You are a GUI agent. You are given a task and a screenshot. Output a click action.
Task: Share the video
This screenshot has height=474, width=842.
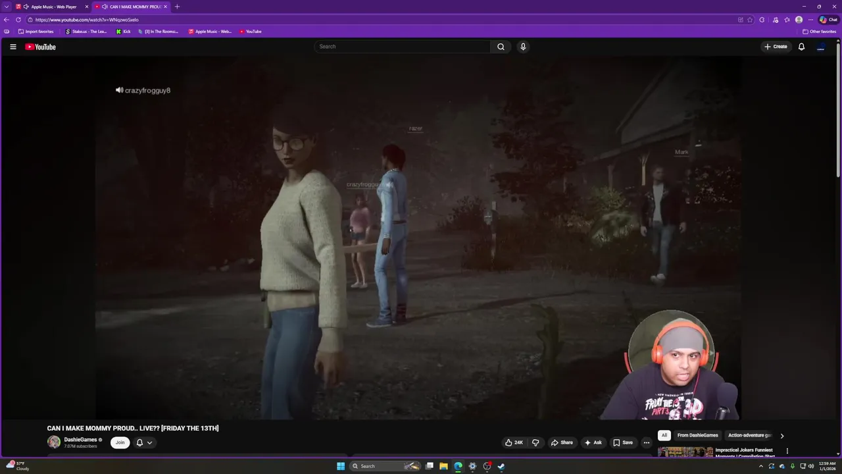coord(562,442)
